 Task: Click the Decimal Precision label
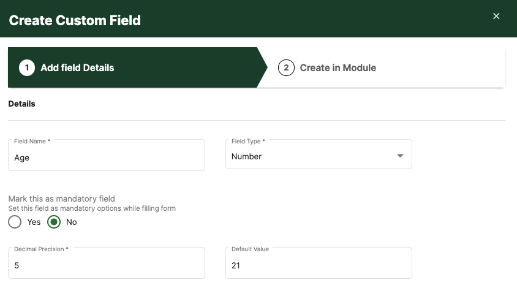[41, 249]
